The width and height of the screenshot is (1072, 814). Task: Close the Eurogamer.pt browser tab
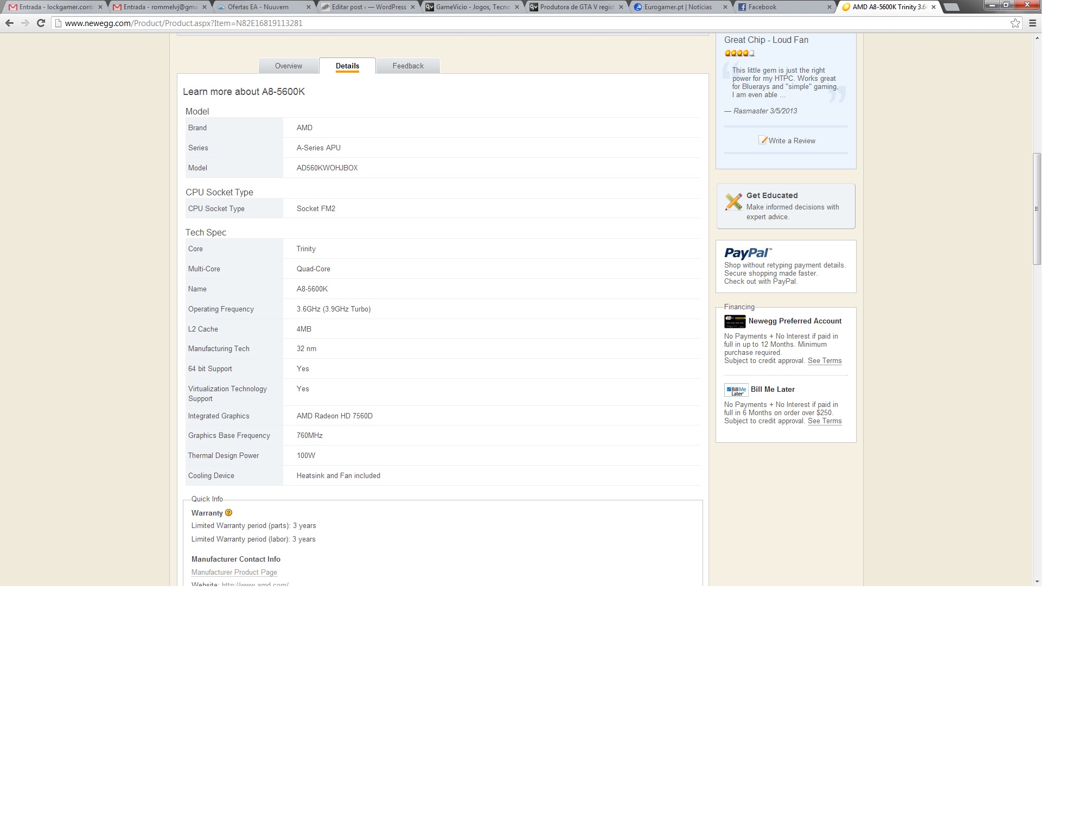[x=725, y=7]
